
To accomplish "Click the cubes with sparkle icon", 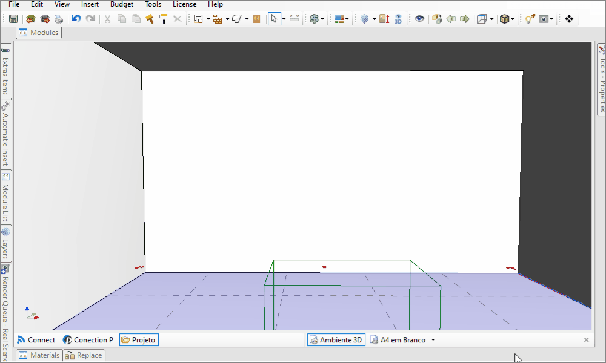I will pos(437,19).
